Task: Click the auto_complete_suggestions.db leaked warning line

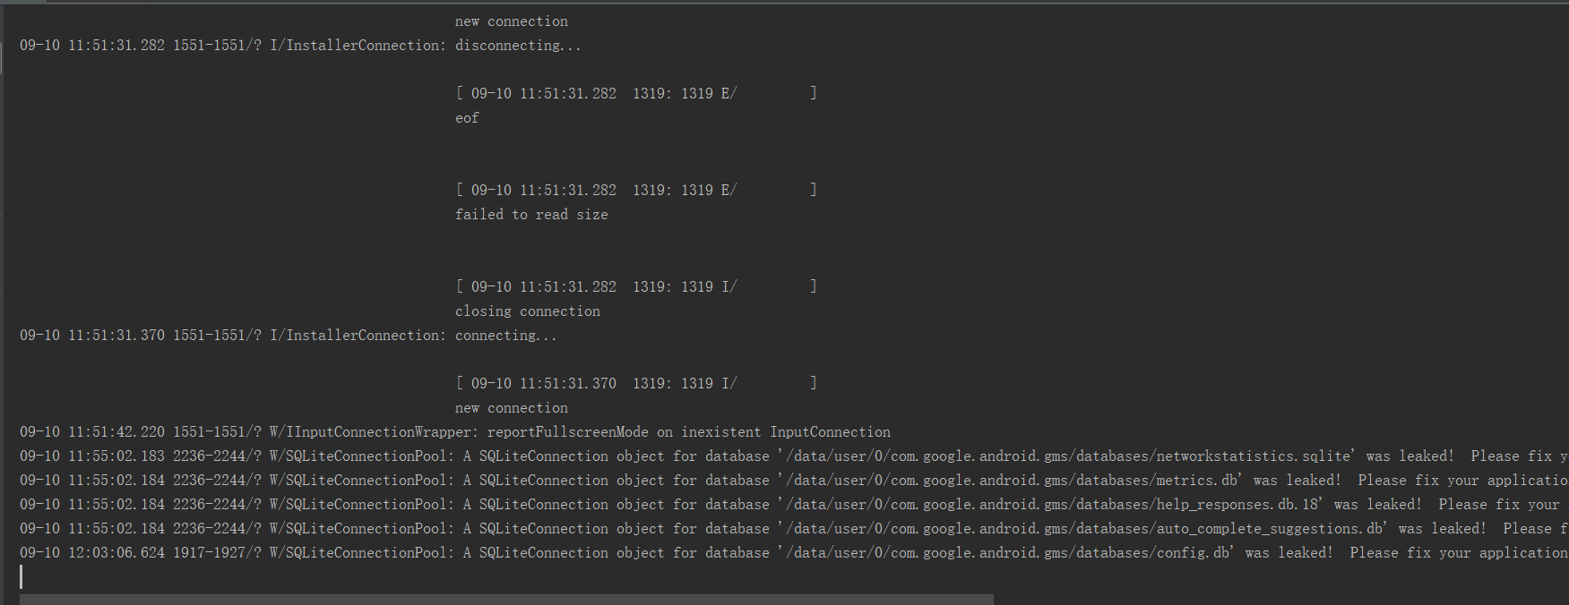Action: (794, 529)
